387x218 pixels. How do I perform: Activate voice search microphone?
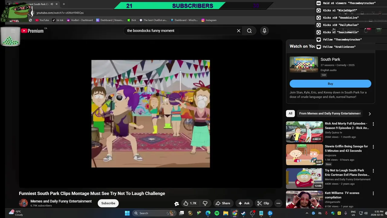pyautogui.click(x=264, y=31)
